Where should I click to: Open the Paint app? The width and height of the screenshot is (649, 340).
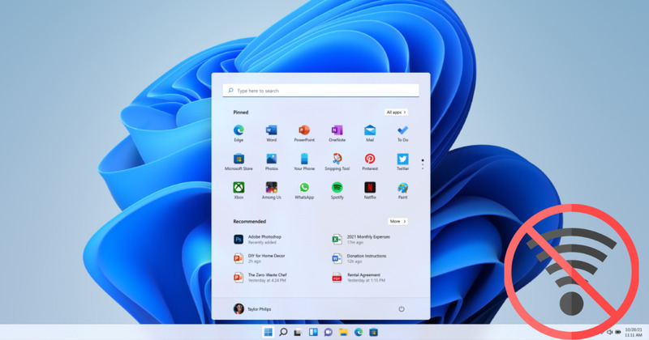pyautogui.click(x=402, y=190)
